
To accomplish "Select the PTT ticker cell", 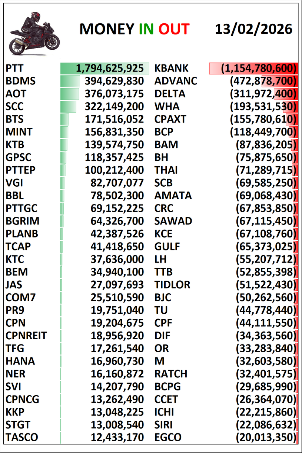I will 14,68.
